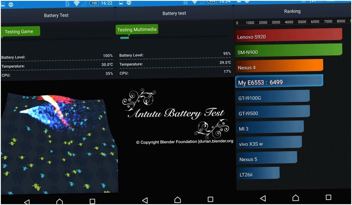The height and width of the screenshot is (205, 352).
Task: Click CPU 35% value
Action: click(x=109, y=73)
